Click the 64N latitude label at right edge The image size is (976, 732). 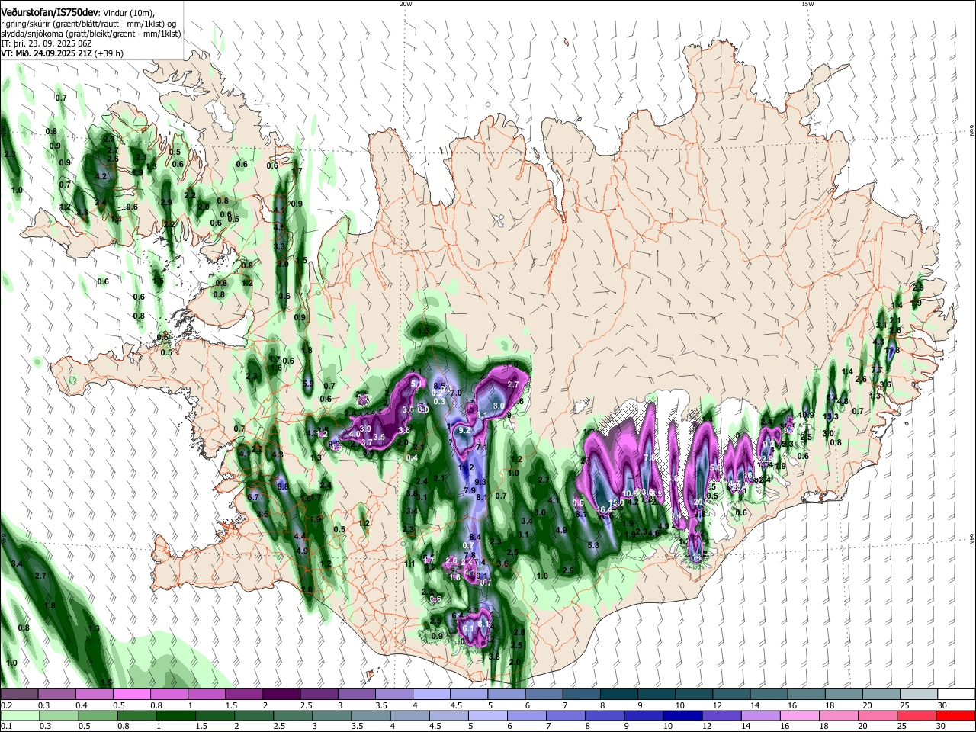971,539
